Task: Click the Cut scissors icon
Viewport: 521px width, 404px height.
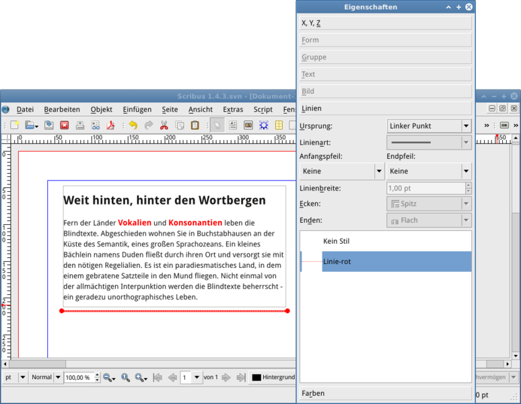Action: coord(164,125)
